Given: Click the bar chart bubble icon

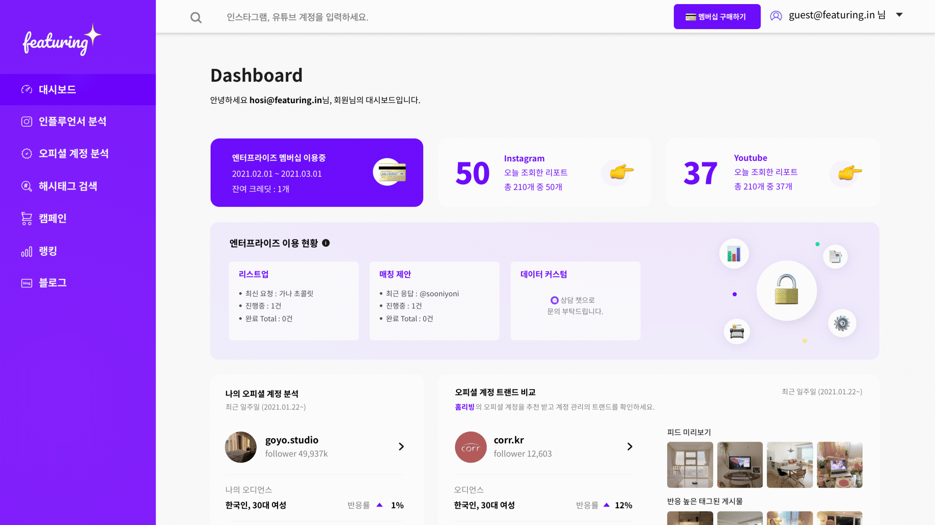Looking at the screenshot, I should (734, 253).
